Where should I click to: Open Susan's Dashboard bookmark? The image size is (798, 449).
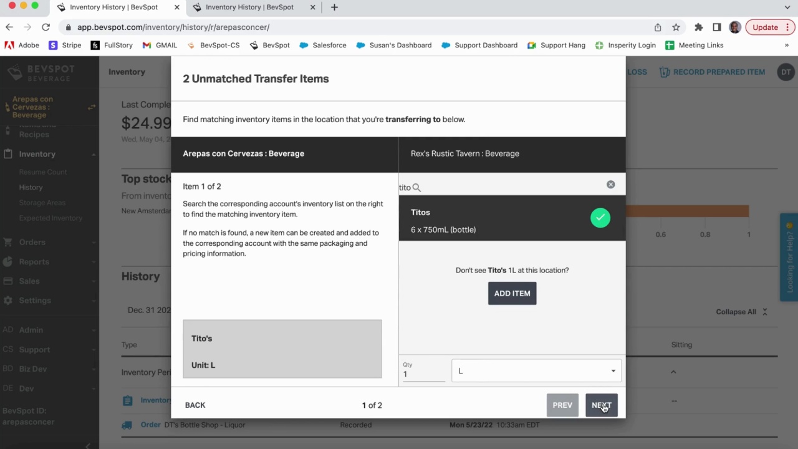point(394,46)
